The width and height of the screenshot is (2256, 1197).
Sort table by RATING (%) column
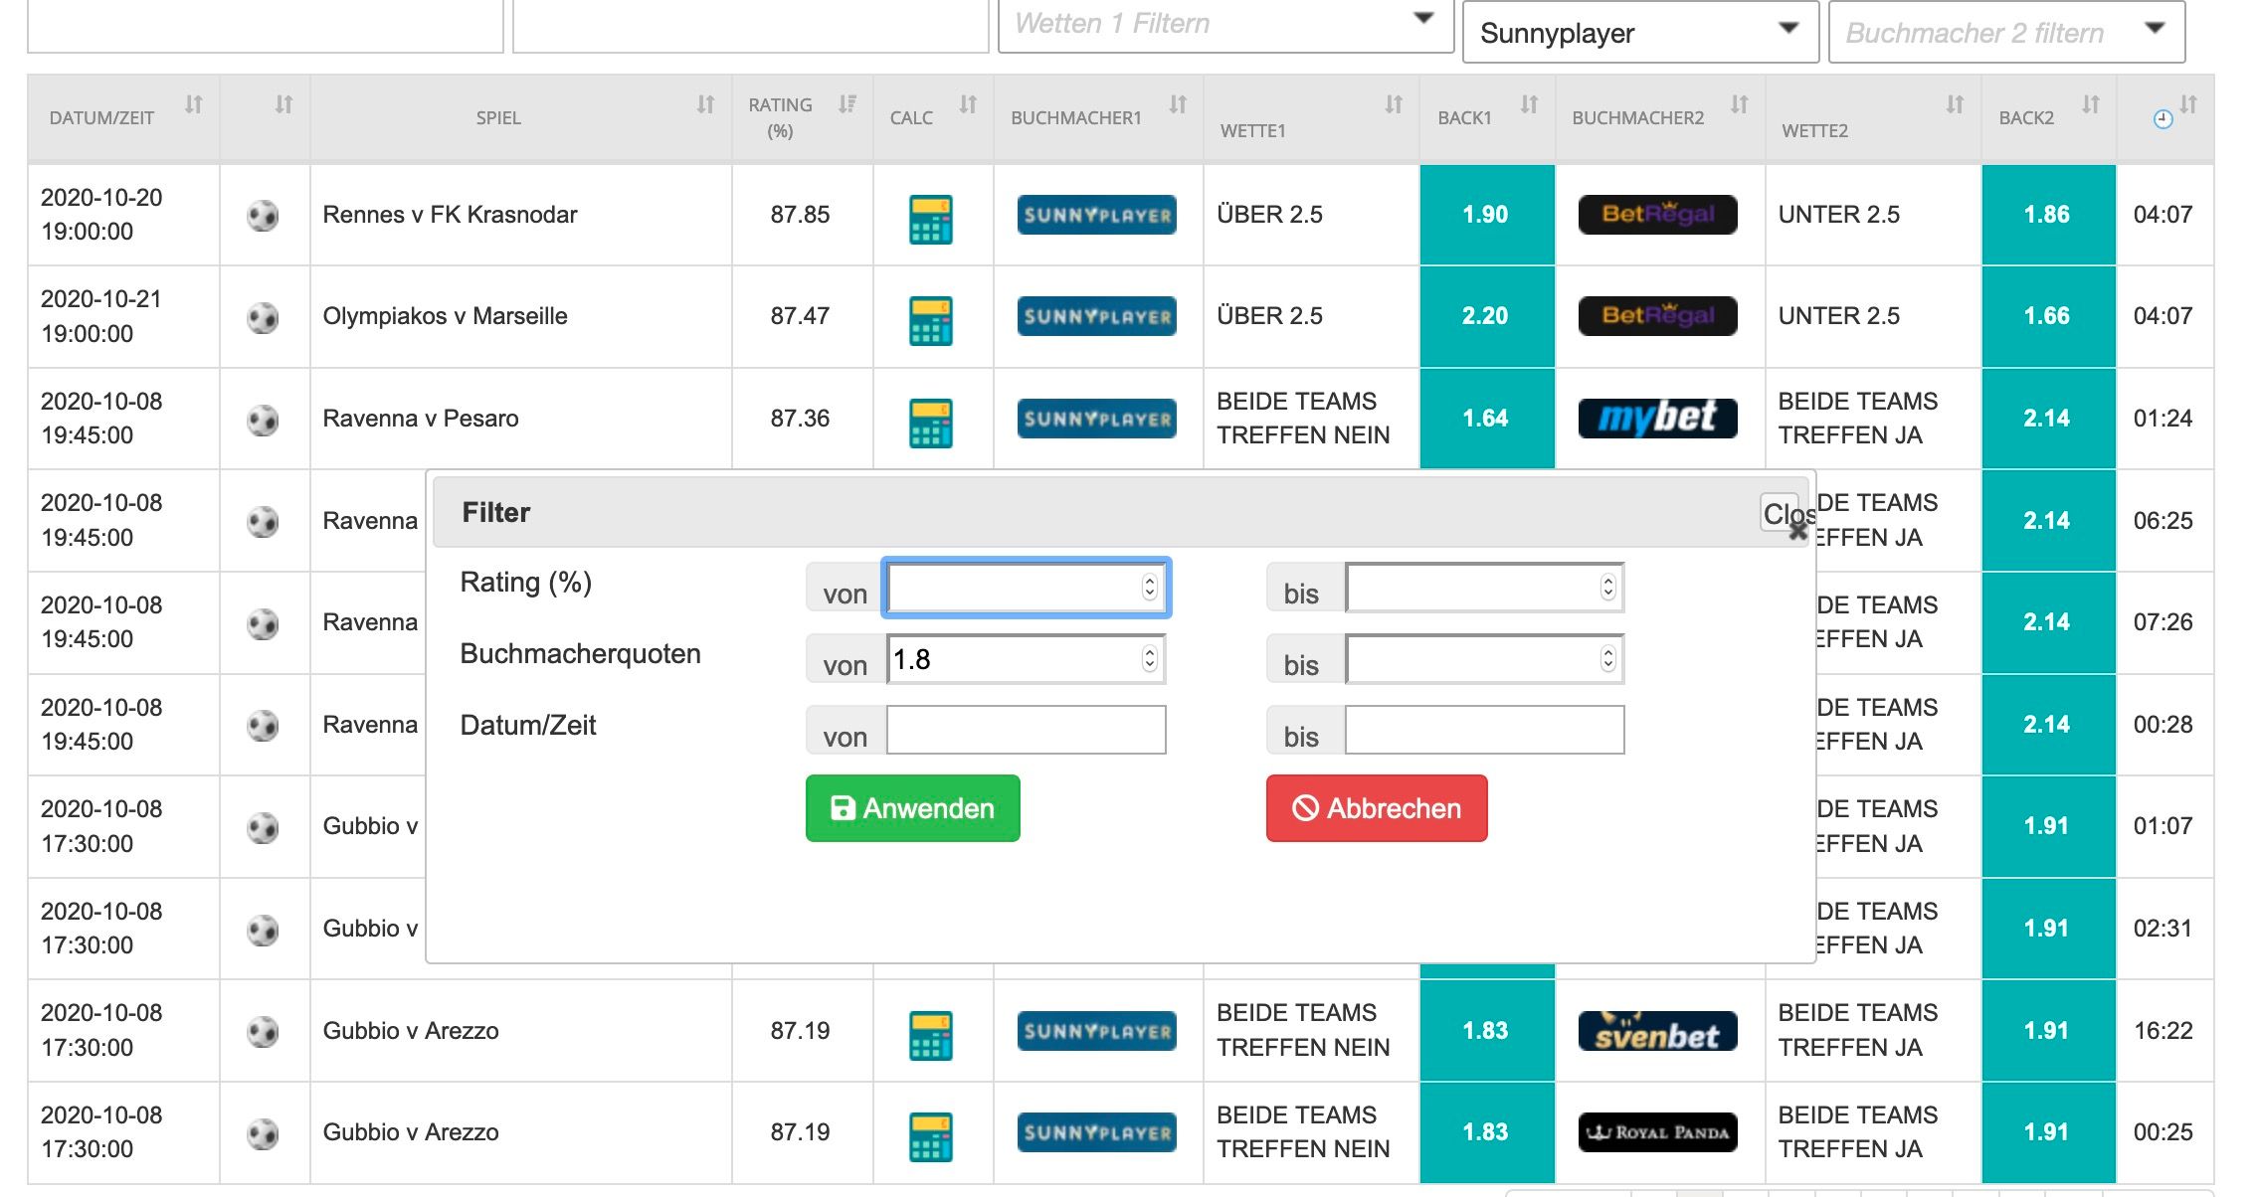(847, 104)
